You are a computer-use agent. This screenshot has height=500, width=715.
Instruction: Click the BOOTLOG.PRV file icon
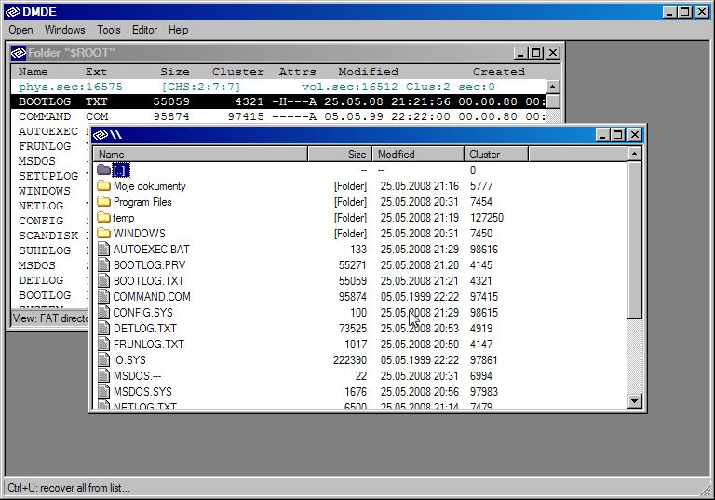[104, 264]
